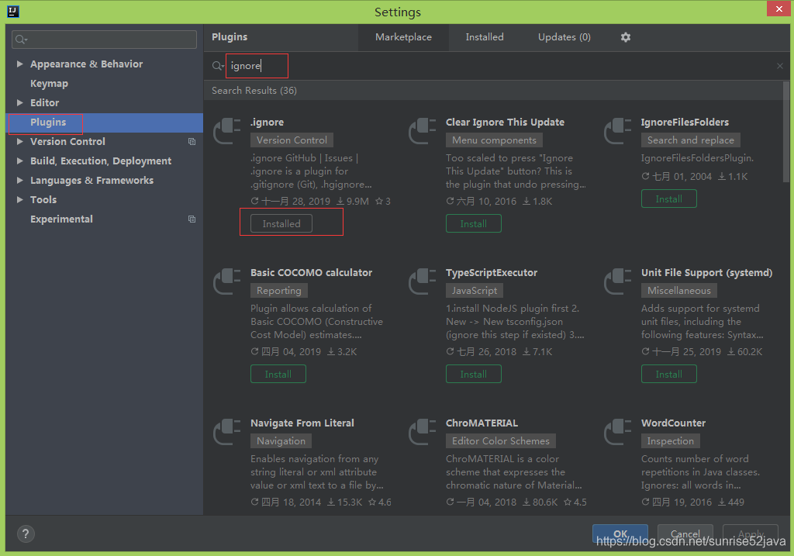The image size is (794, 556).
Task: Click the plugin search magnifier icon
Action: (x=218, y=66)
